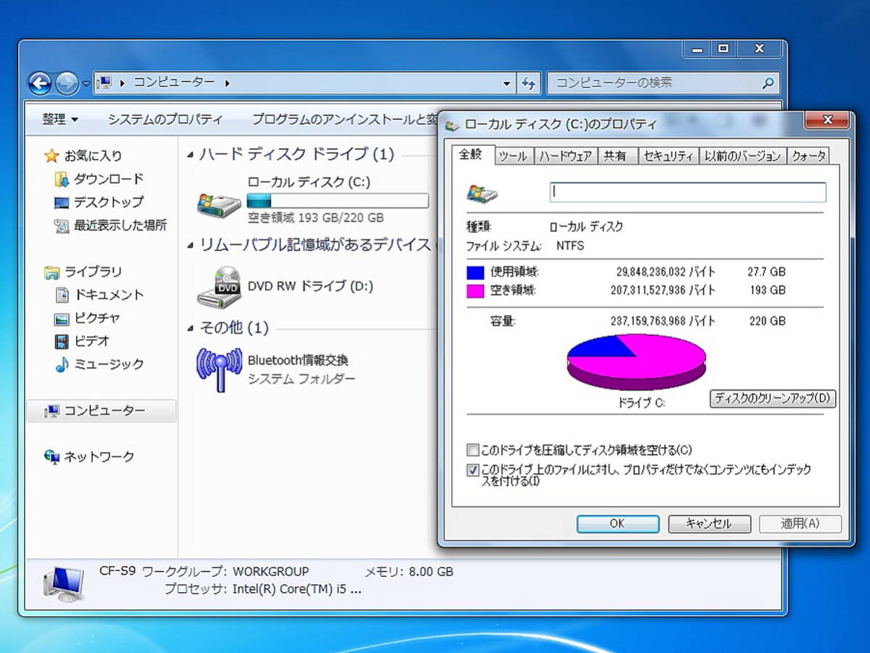The height and width of the screenshot is (653, 870).
Task: Click ミュージック note icon in sidebar
Action: coord(62,364)
